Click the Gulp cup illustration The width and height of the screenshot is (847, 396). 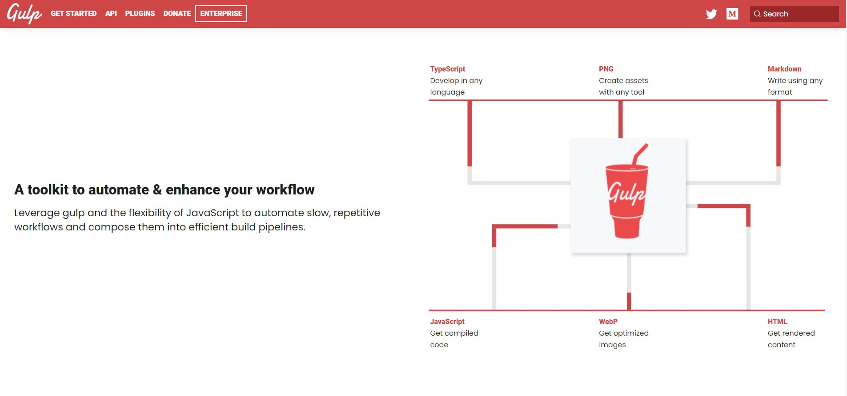pos(627,191)
